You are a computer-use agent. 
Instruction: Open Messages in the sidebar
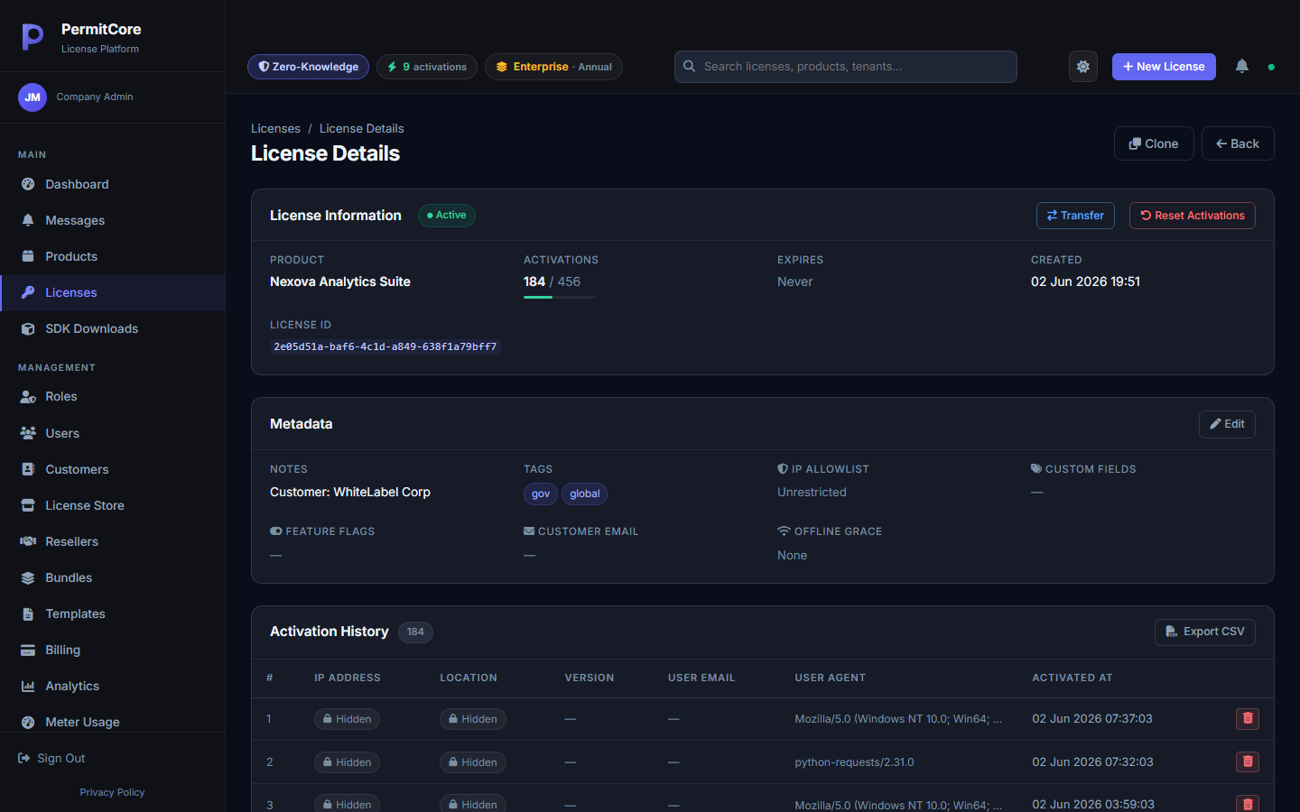click(113, 220)
